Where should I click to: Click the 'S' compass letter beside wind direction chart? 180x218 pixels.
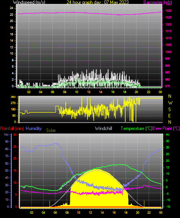pos(169,110)
